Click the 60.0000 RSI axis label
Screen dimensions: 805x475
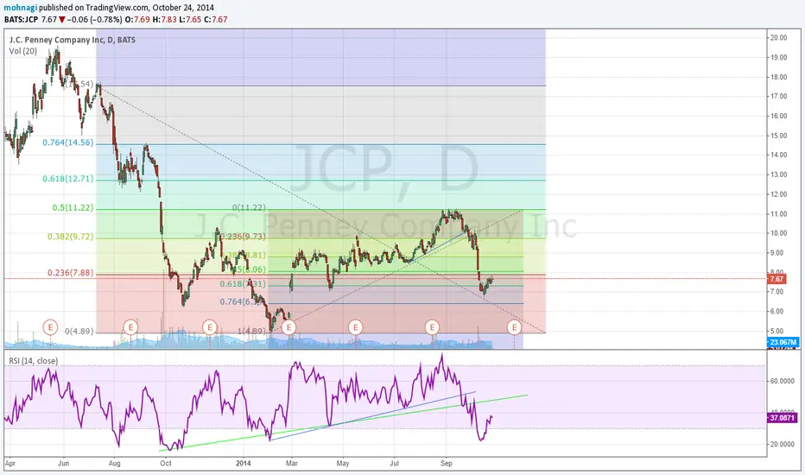tap(783, 381)
